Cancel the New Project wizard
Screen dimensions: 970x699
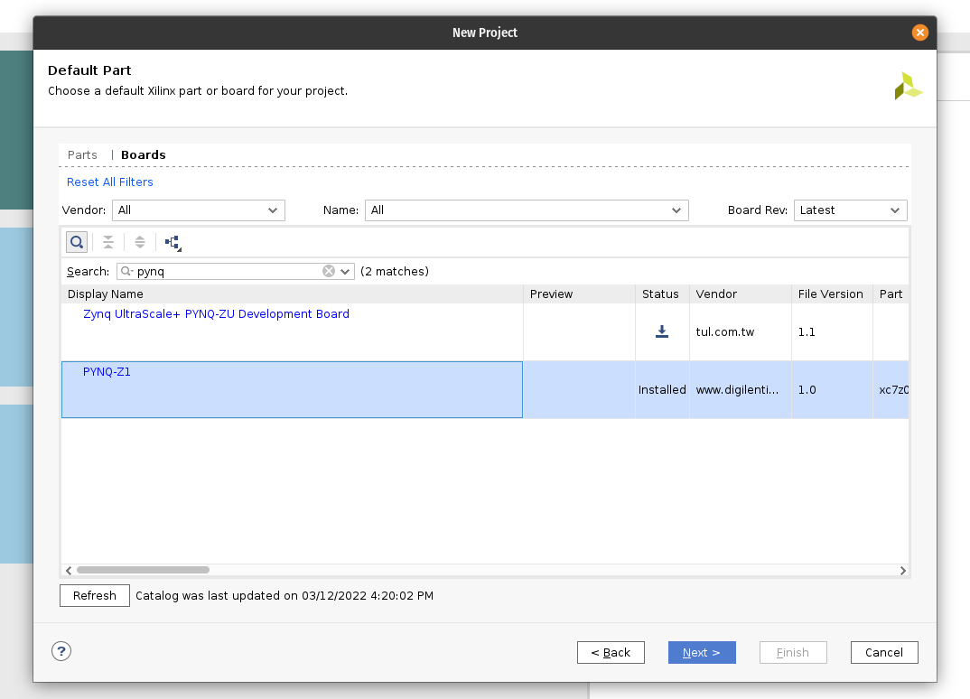[x=884, y=653]
